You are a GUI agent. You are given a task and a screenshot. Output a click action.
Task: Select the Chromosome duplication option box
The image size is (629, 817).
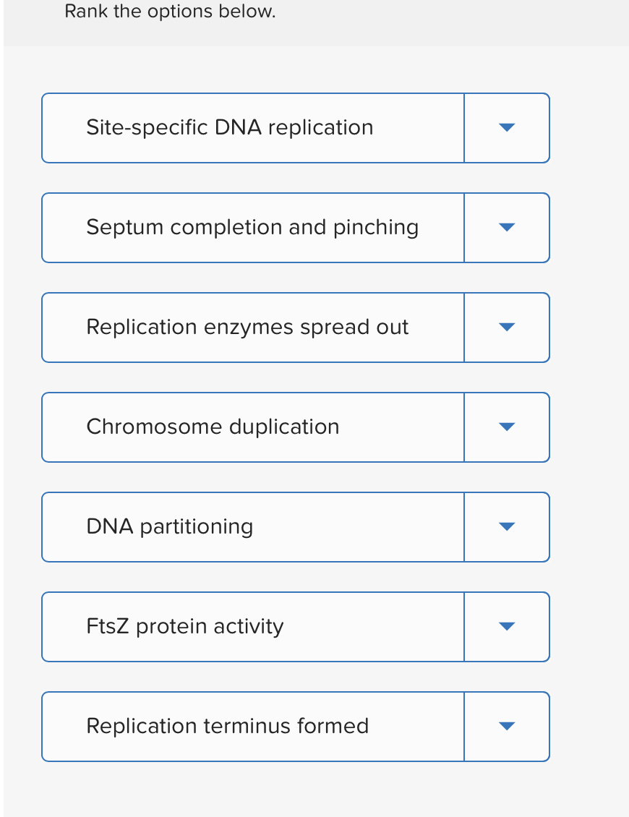pos(253,427)
